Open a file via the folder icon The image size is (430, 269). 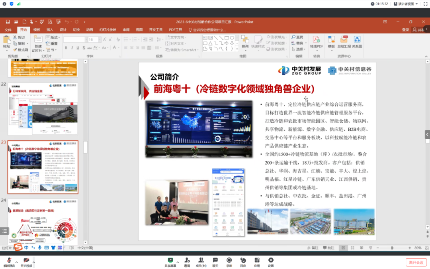[x=16, y=22]
